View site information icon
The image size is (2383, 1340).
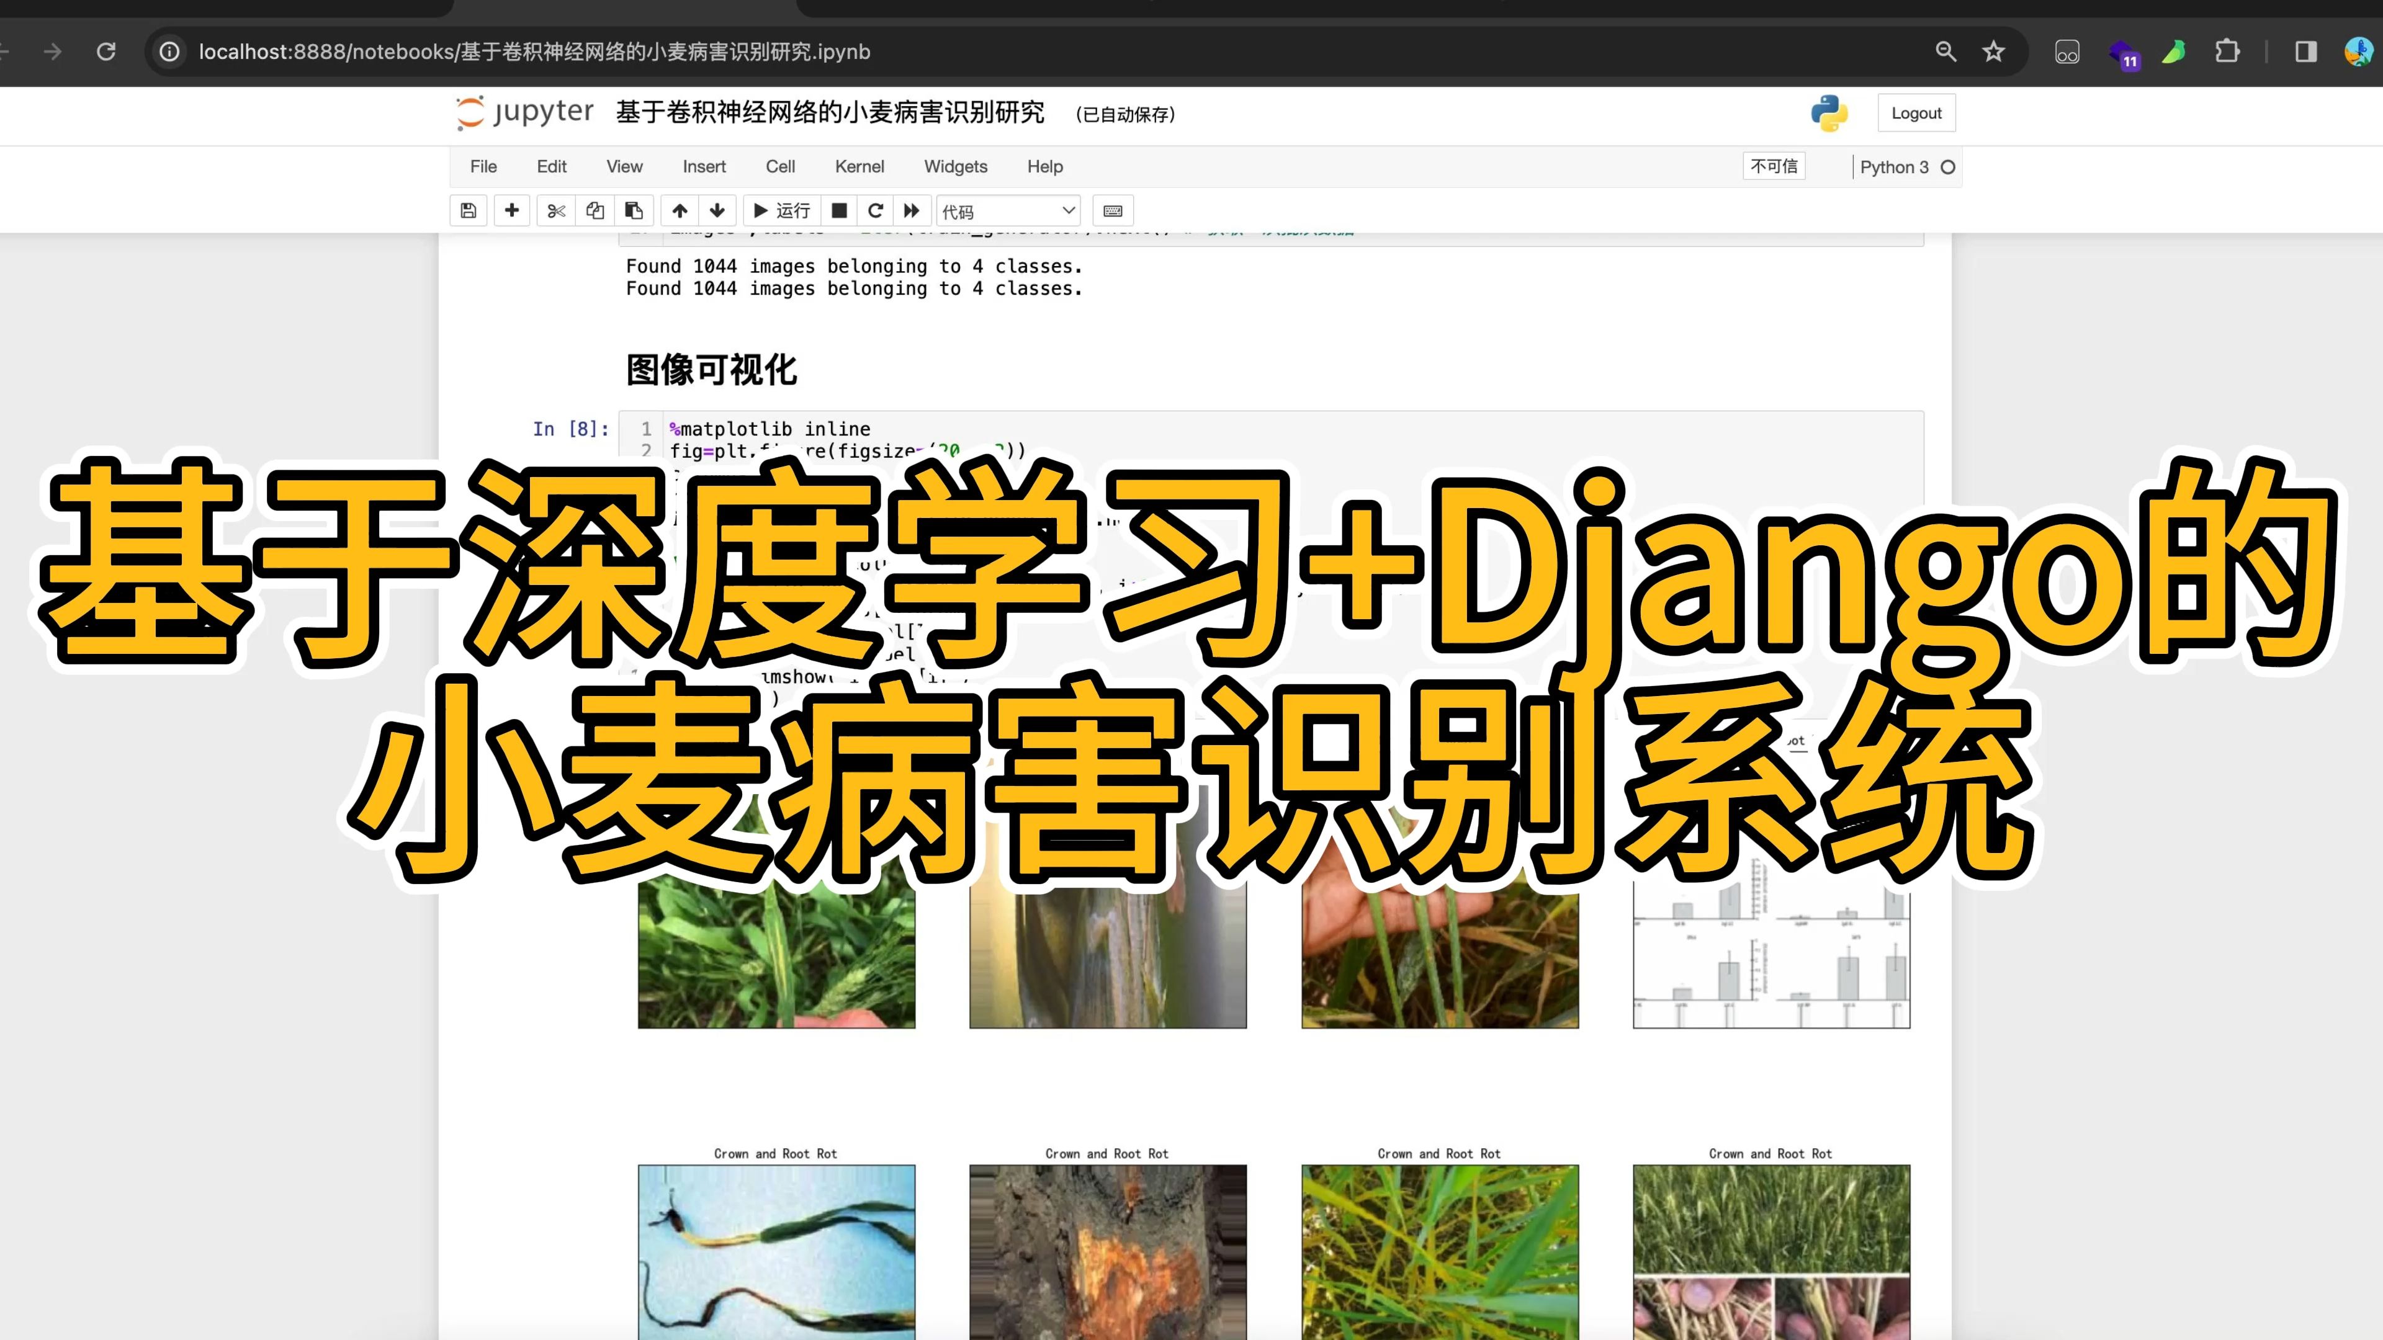pyautogui.click(x=169, y=51)
